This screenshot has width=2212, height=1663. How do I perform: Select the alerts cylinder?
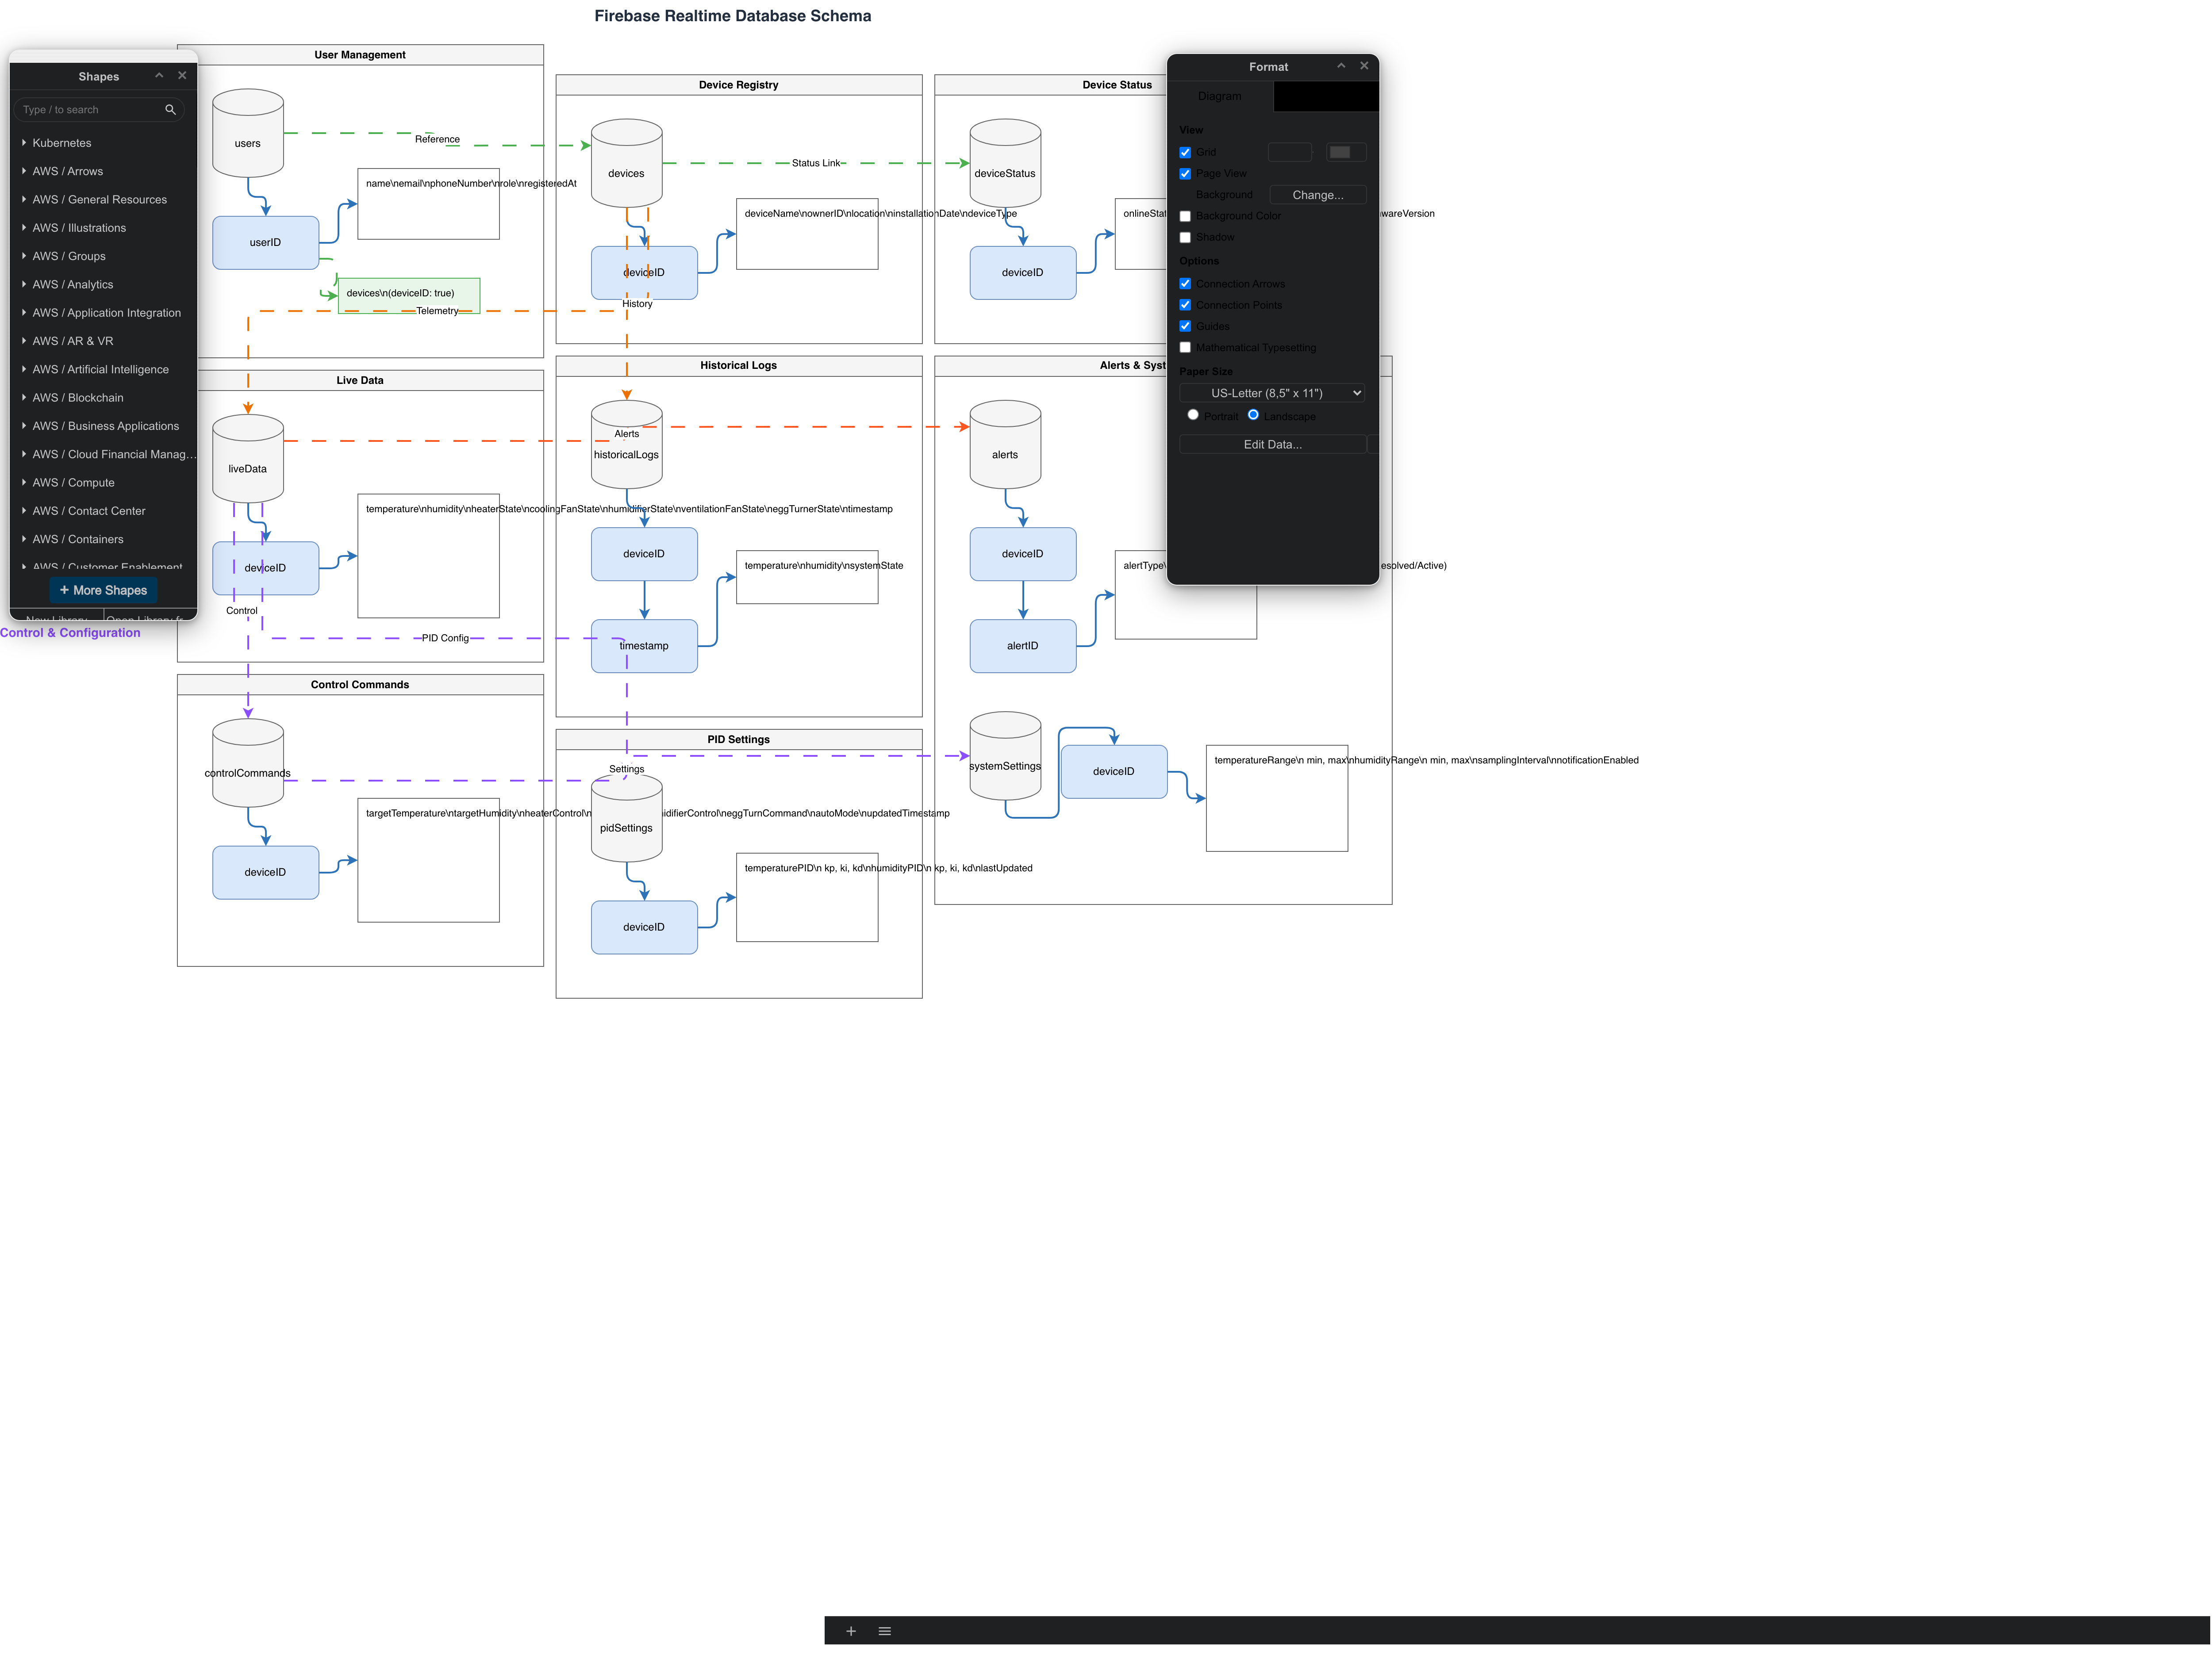1005,445
